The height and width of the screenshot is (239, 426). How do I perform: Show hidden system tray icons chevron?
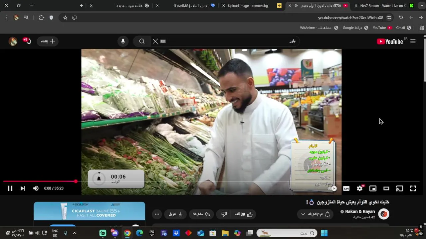point(74,233)
